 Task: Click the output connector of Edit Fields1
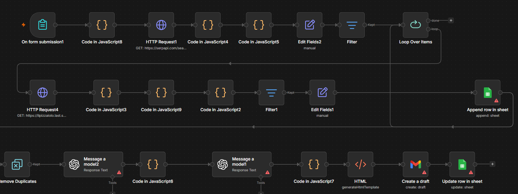[335, 93]
